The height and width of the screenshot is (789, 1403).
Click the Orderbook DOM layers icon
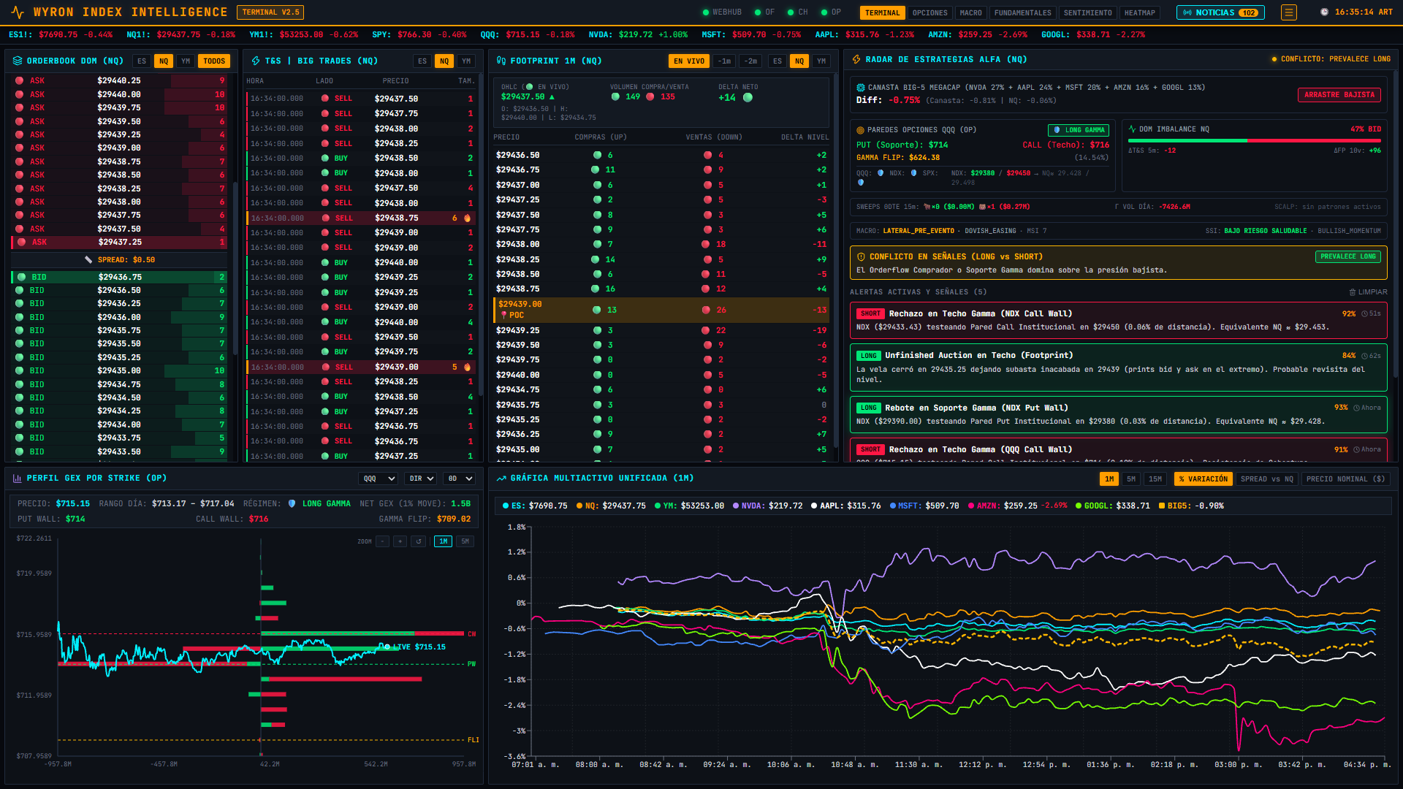[x=18, y=61]
